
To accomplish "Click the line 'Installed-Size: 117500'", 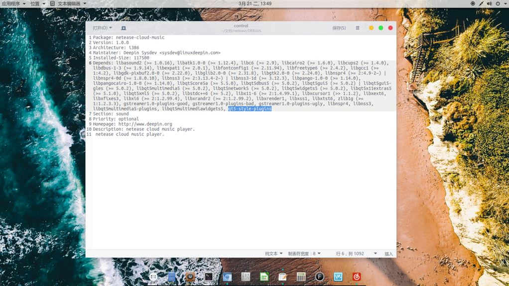I will [121, 58].
